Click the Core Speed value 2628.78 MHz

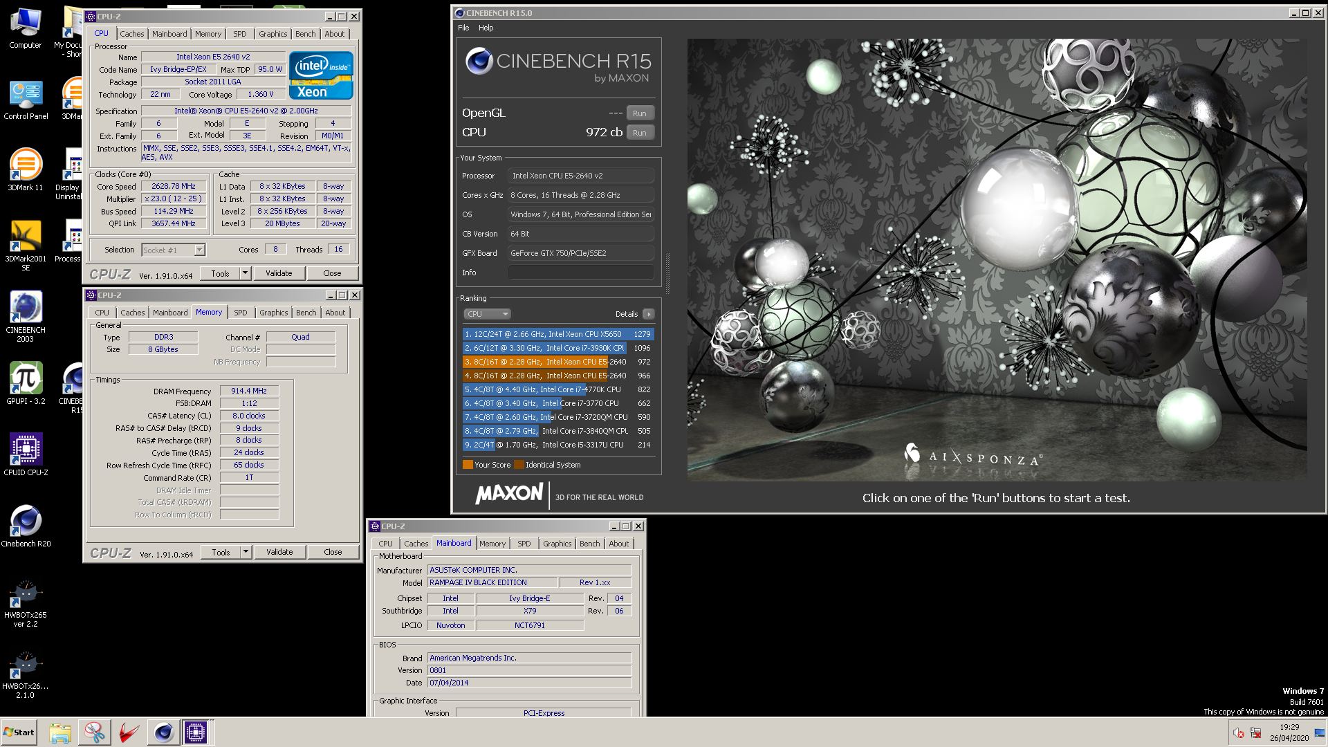(x=173, y=187)
